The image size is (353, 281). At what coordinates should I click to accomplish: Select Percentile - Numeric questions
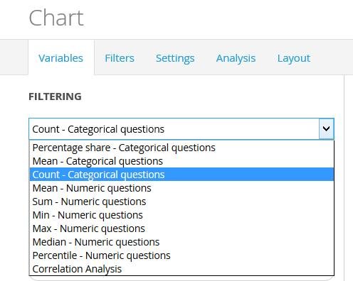coord(181,255)
